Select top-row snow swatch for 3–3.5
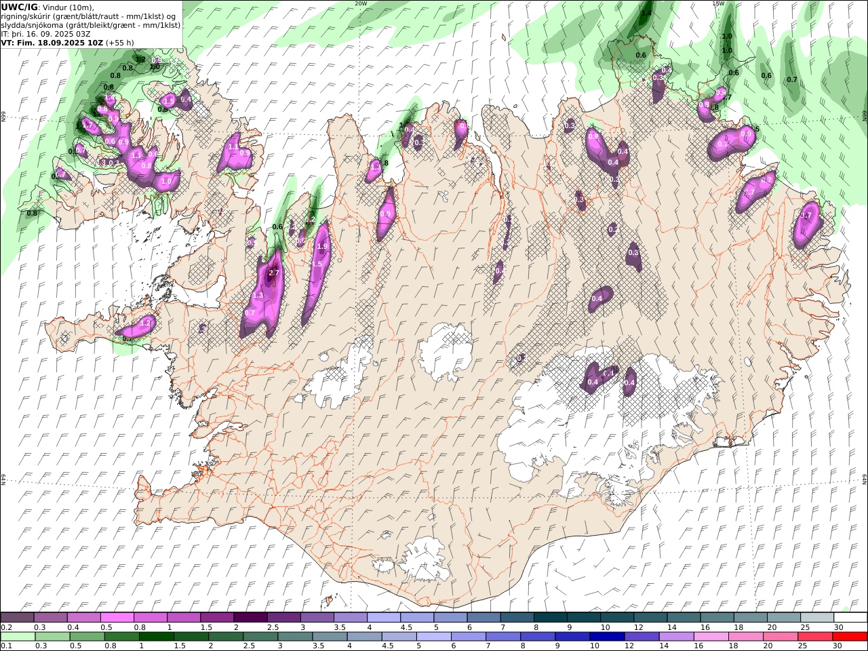The height and width of the screenshot is (651, 868). [317, 617]
